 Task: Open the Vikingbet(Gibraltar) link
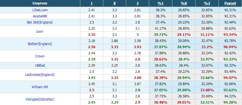[x=40, y=99]
